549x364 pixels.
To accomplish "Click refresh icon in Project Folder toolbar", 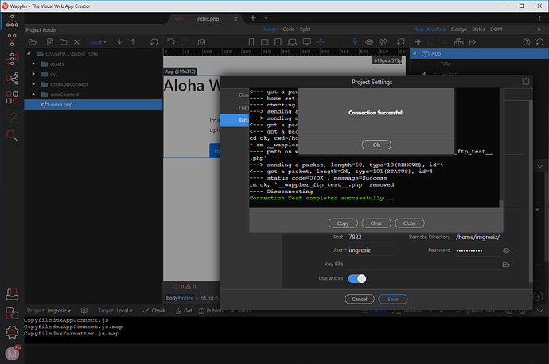I will point(154,42).
